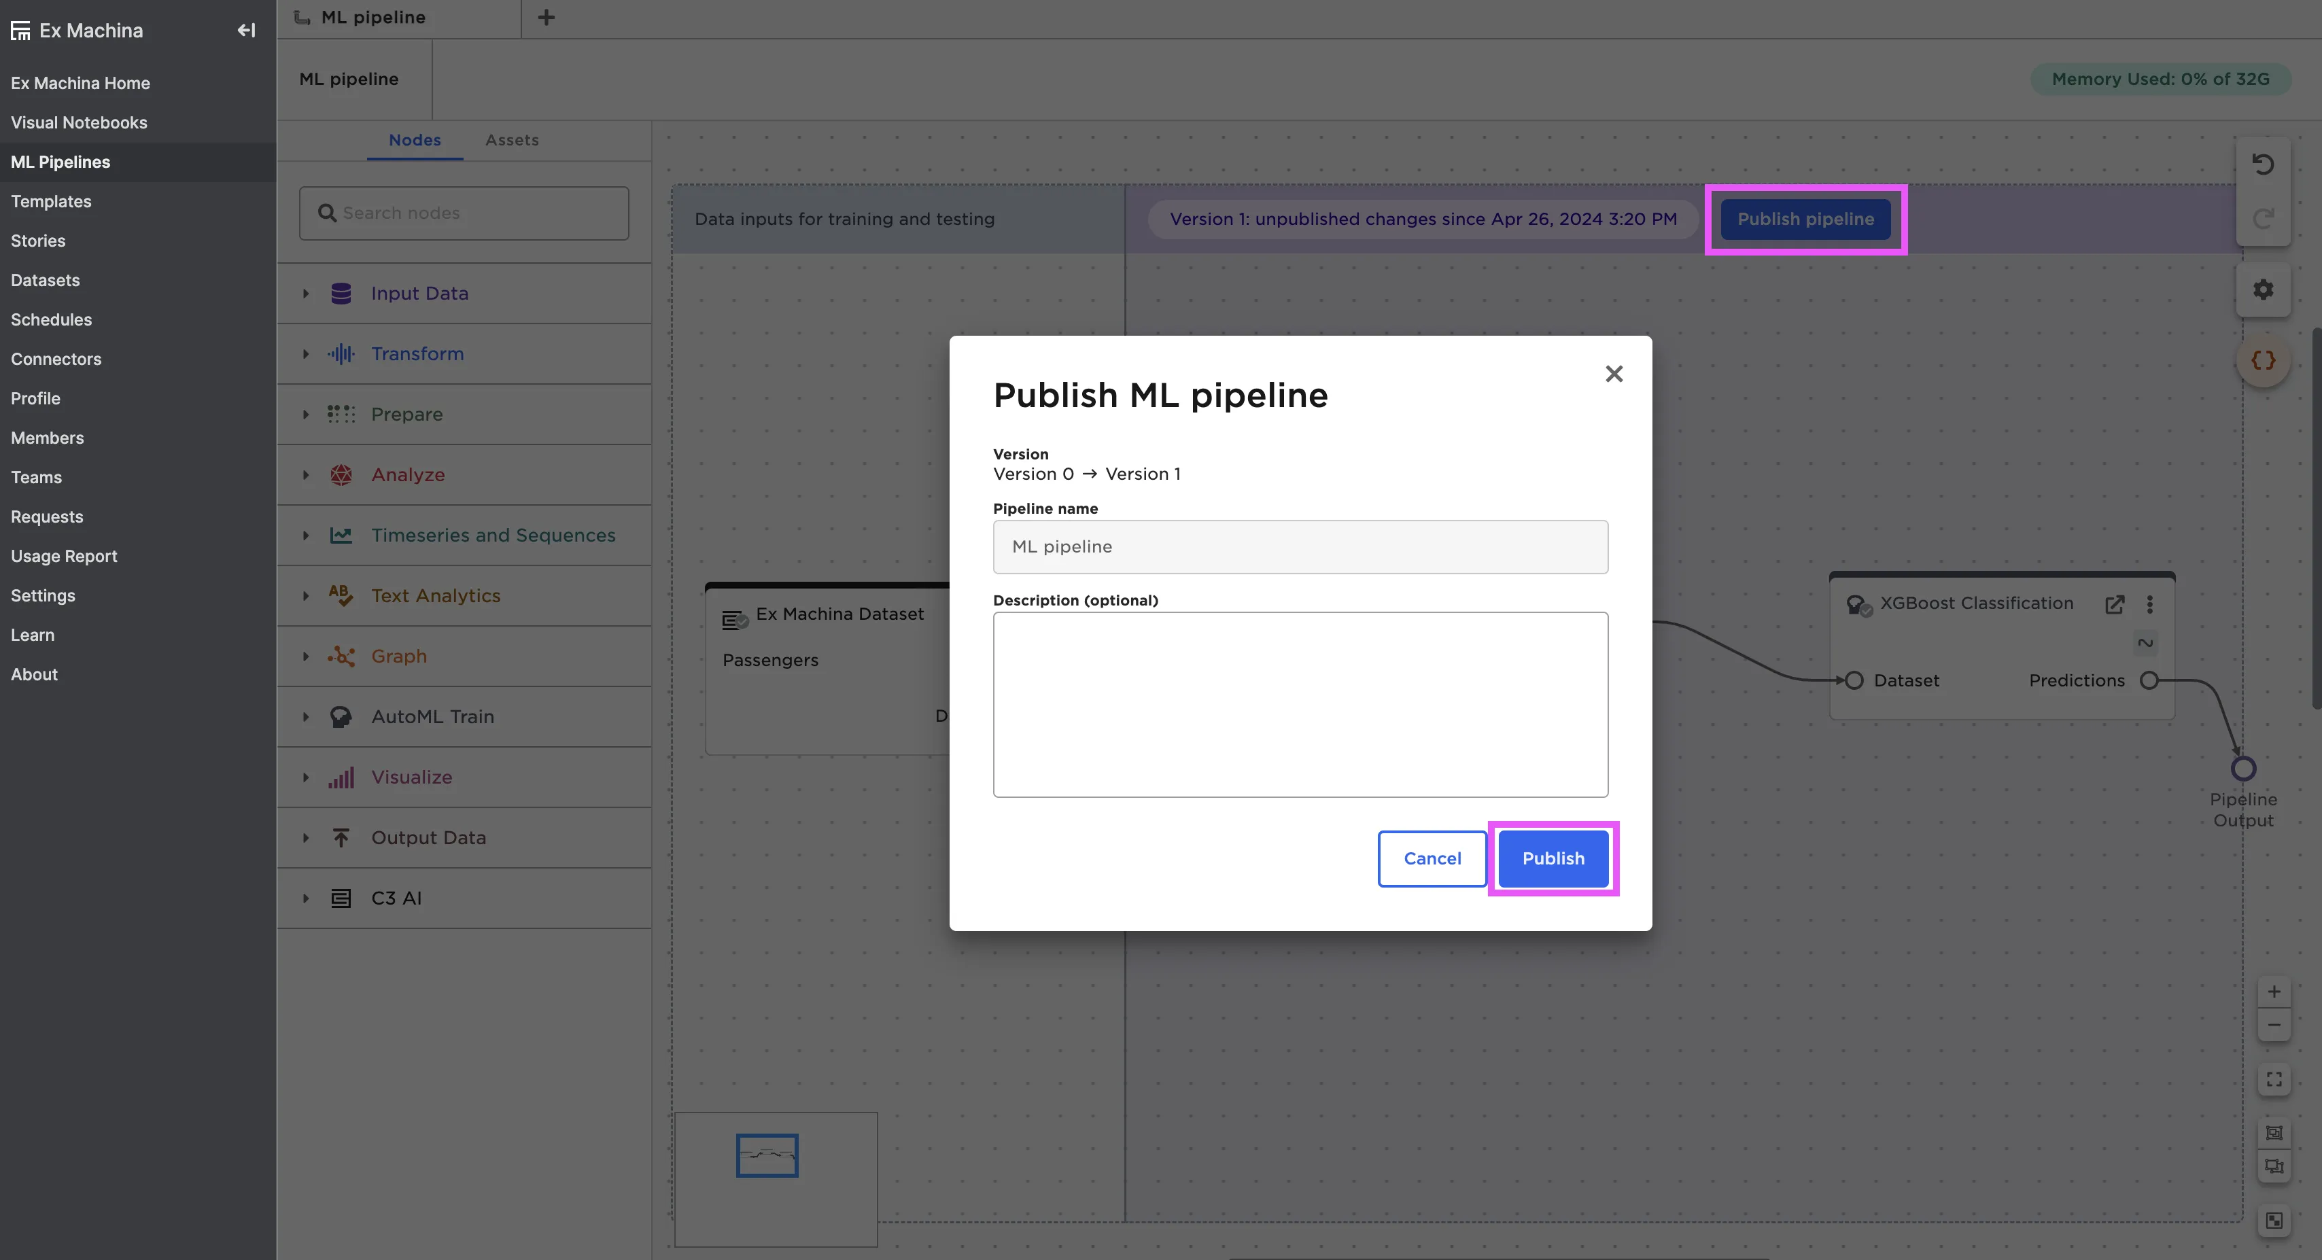Expand the Transform node group
Image resolution: width=2322 pixels, height=1260 pixels.
(x=306, y=353)
